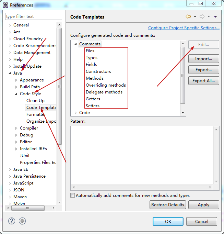Click the forward navigation arrow icon
The height and width of the screenshot is (234, 224).
coord(202,16)
